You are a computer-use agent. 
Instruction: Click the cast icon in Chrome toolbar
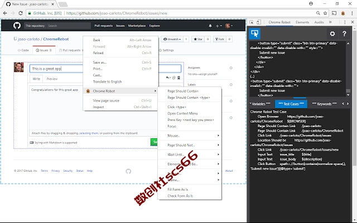[334, 13]
